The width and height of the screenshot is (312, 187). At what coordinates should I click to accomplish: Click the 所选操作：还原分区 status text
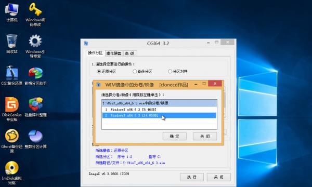[112, 151]
